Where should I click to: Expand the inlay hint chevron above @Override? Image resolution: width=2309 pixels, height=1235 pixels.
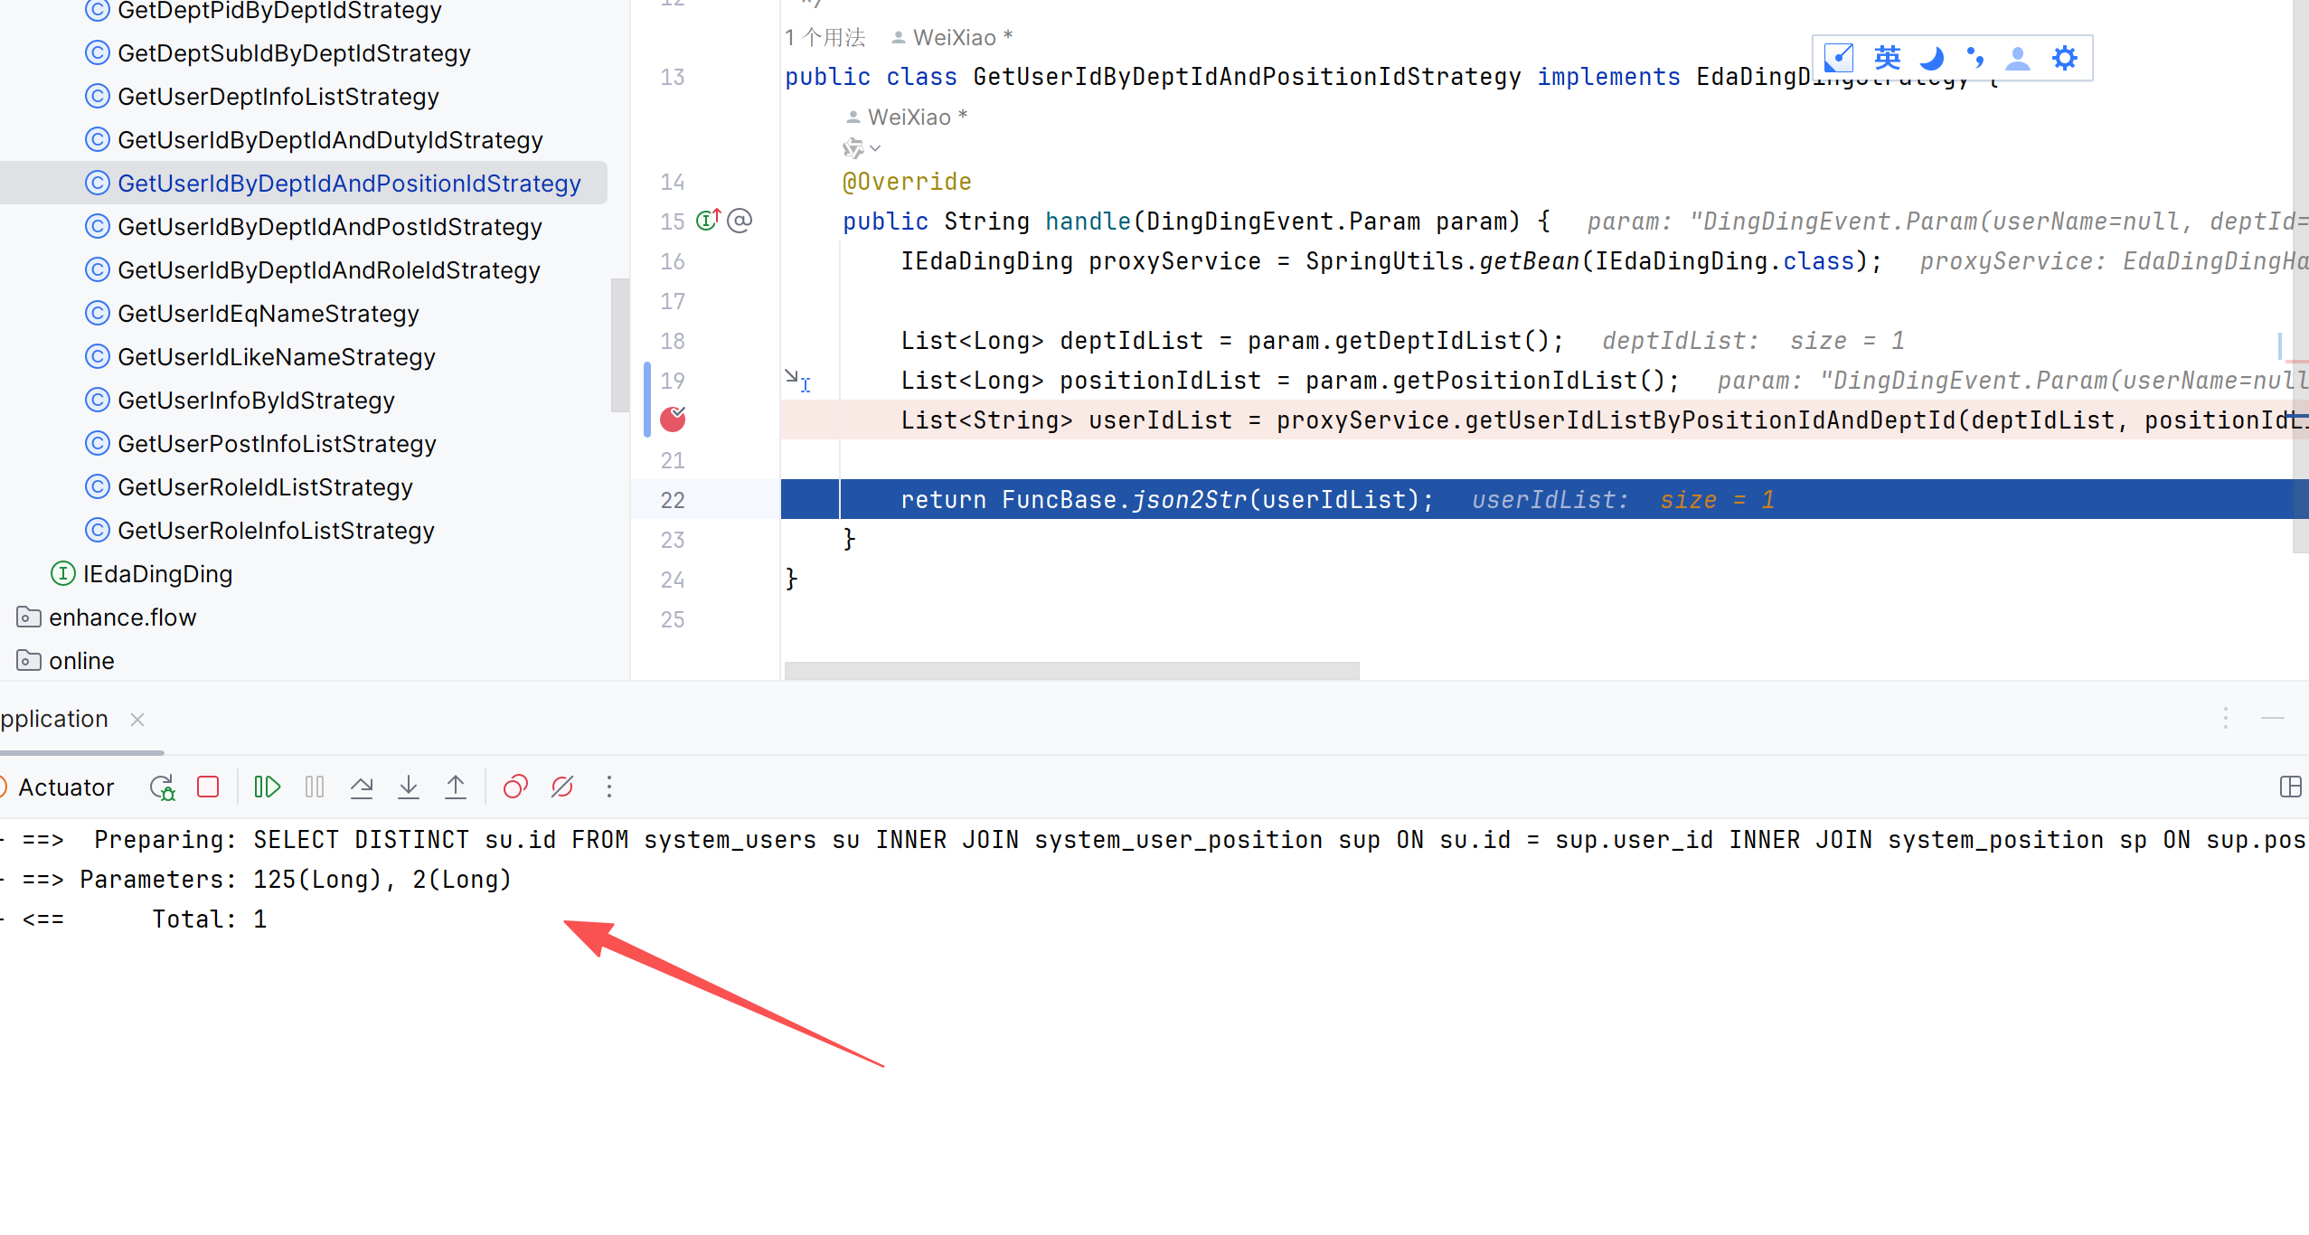click(875, 148)
